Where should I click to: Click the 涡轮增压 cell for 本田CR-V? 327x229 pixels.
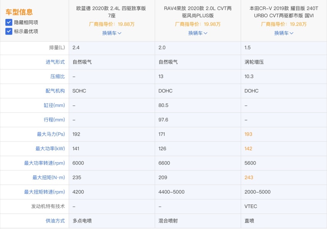coord(254,62)
